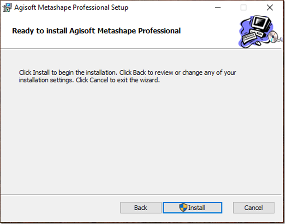Cancel the Agisoft Metashape setup wizard
This screenshot has width=285, height=224.
click(254, 208)
